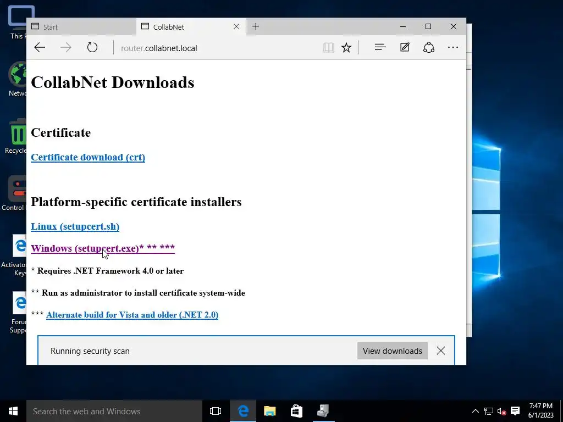Screen dimensions: 563x422
Task: Open File Explorer from taskbar
Action: (269, 411)
